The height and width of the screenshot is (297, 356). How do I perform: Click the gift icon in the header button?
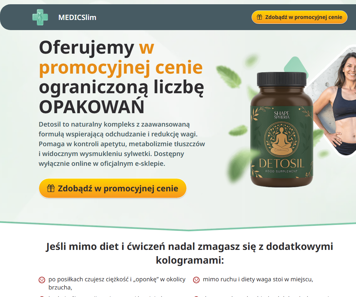(x=259, y=17)
